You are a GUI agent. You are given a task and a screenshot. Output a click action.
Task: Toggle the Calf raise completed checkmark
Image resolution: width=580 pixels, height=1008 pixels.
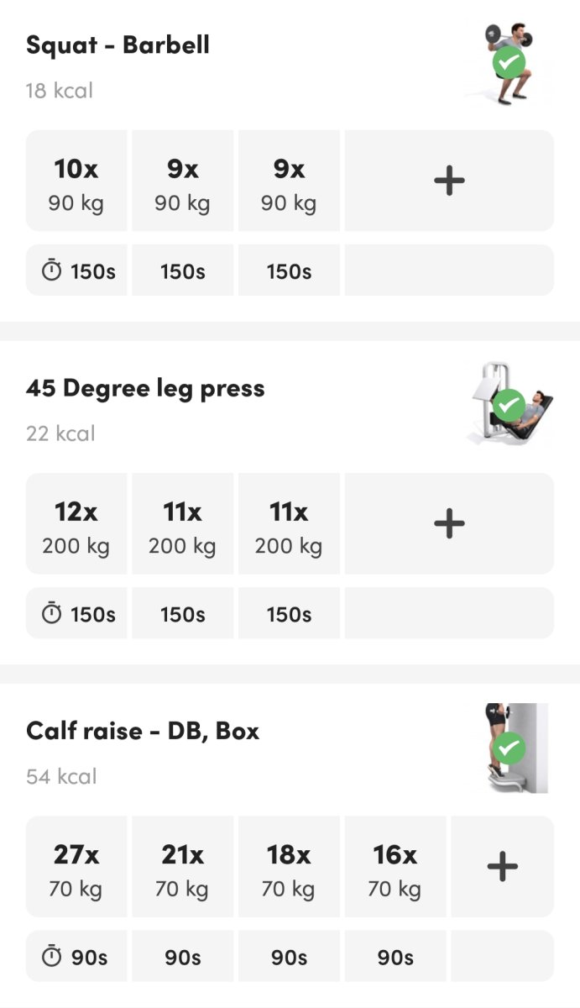click(x=509, y=748)
